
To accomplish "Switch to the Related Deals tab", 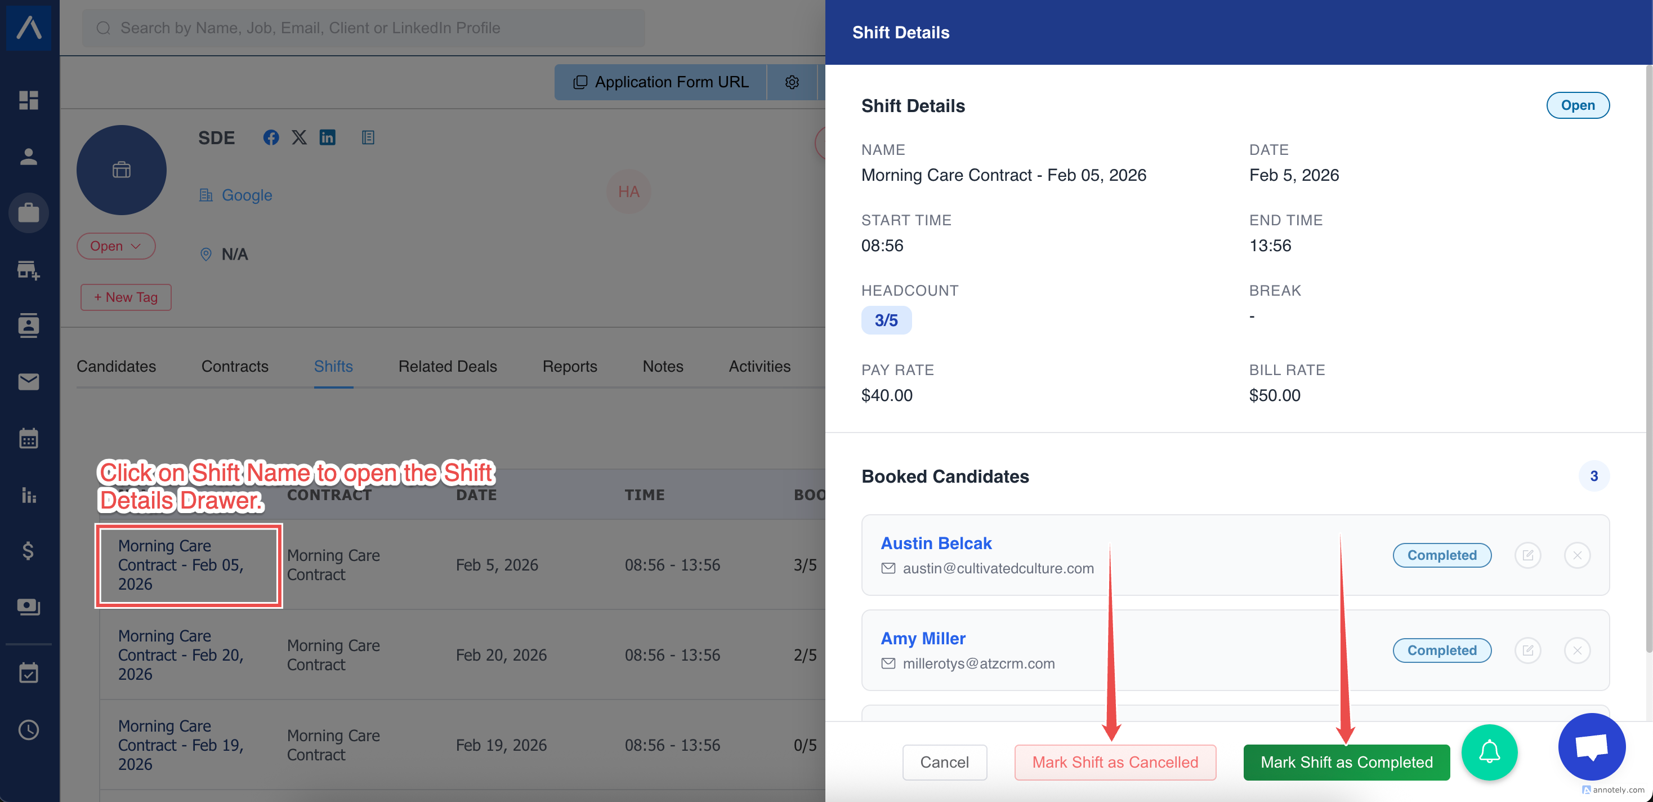I will click(x=447, y=366).
